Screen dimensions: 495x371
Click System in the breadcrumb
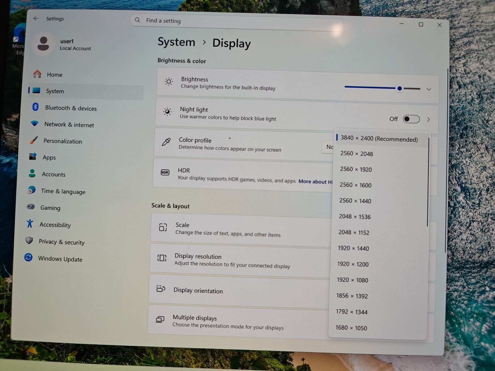click(176, 42)
